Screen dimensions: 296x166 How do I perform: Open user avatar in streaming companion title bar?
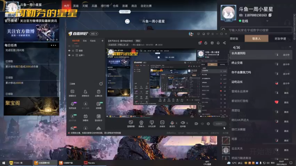pyautogui.click(x=191, y=34)
